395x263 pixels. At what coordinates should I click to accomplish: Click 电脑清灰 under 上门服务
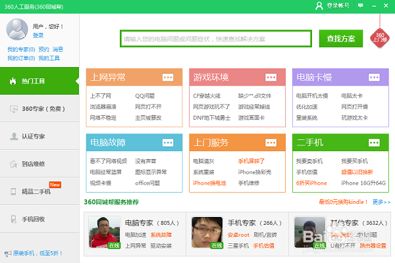coord(203,161)
